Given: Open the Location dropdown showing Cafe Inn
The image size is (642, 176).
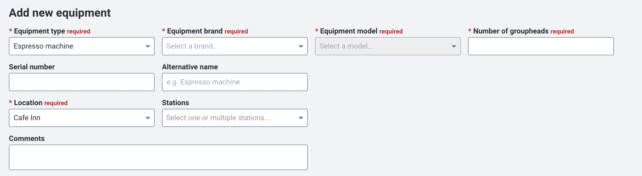Looking at the screenshot, I should pyautogui.click(x=82, y=118).
